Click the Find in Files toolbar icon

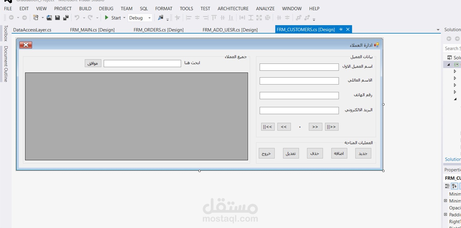[161, 18]
